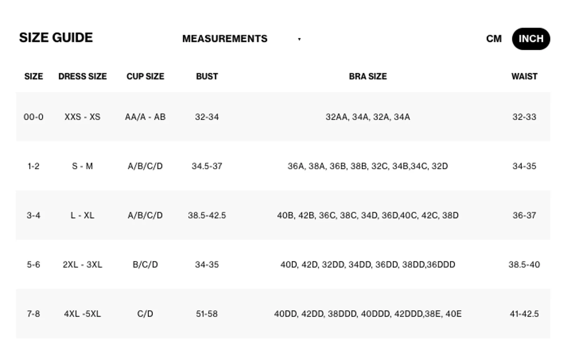This screenshot has height=339, width=563.
Task: Select the 00-0 size row
Action: click(283, 117)
